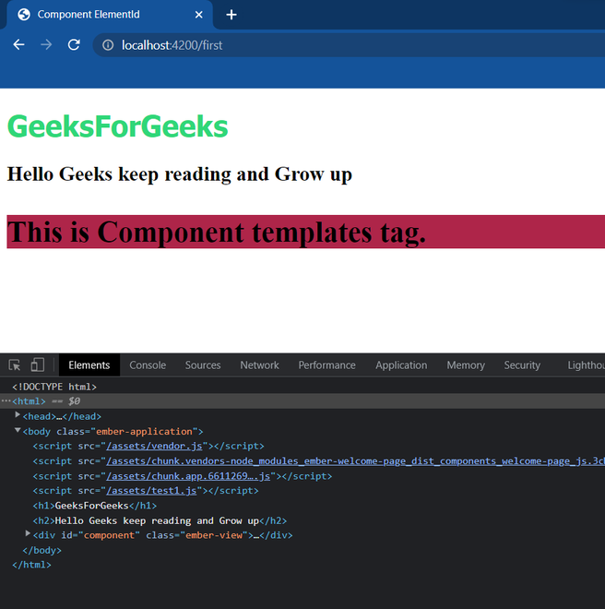
Task: Select the closing body tag line
Action: coord(42,550)
